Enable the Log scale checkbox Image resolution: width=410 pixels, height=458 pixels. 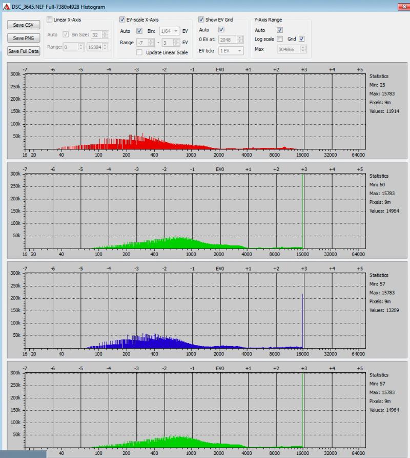tap(280, 39)
